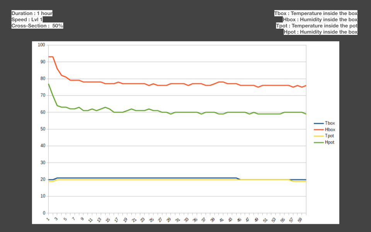
Task: Click the Tbox entry in chart legend
Action: point(330,123)
